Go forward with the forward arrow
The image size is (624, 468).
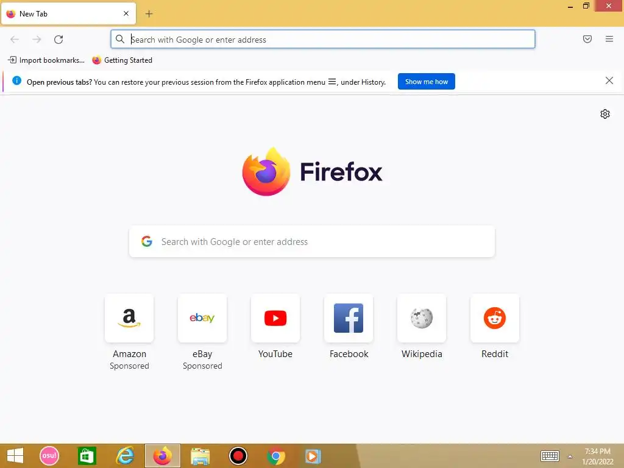click(x=37, y=40)
